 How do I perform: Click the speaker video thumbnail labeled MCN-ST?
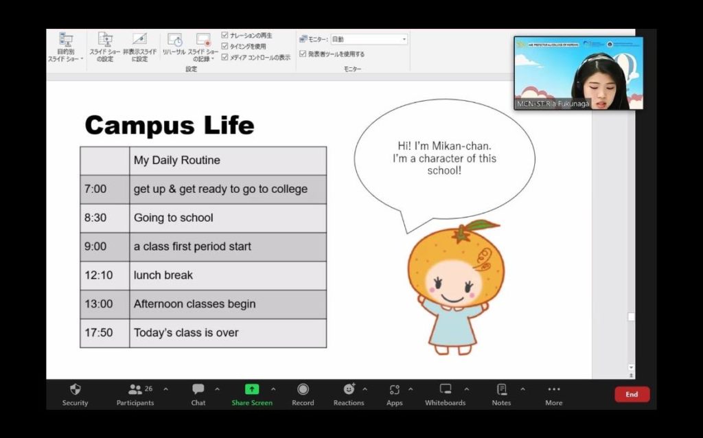(578, 73)
